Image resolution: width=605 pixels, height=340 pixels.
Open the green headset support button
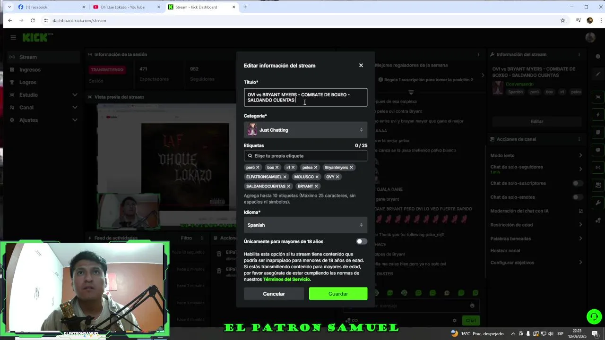(594, 316)
